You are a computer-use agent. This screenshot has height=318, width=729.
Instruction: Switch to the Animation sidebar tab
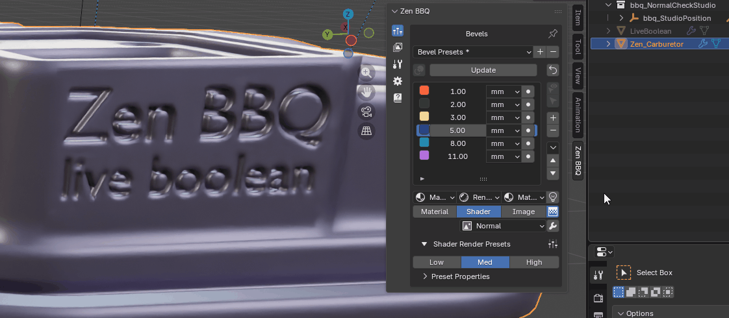[578, 114]
